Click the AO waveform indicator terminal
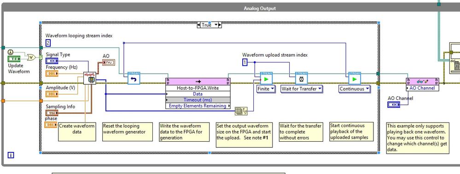Image resolution: width=460 pixels, height=174 pixels. (109, 62)
